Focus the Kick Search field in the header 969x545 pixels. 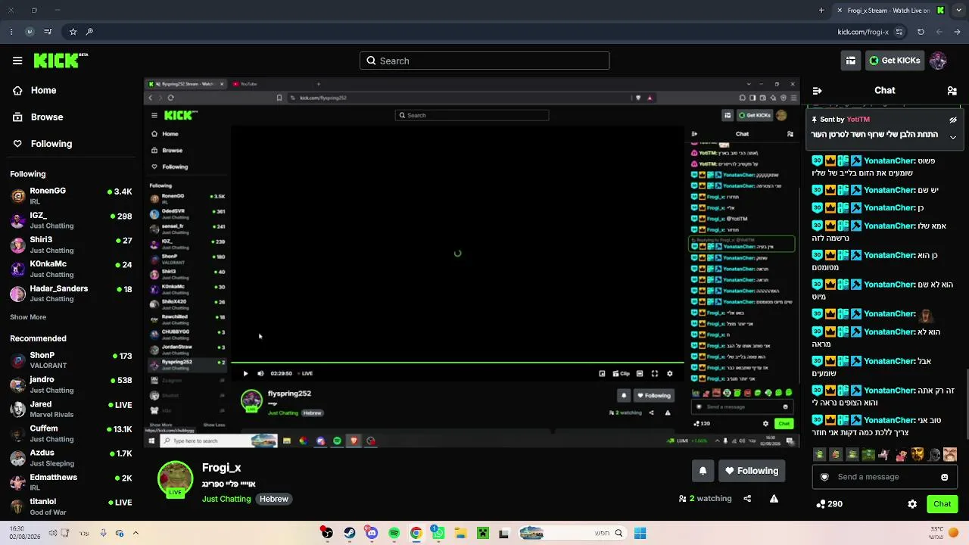(x=484, y=61)
